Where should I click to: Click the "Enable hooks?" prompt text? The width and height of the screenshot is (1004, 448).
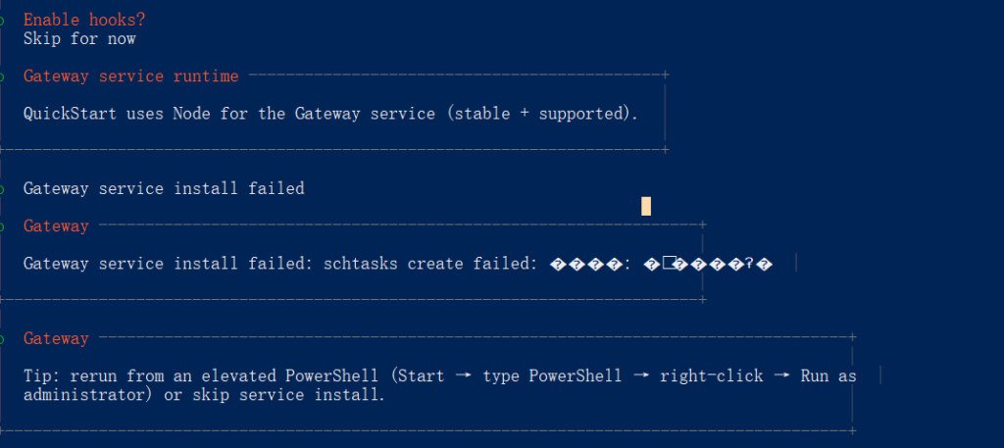pyautogui.click(x=85, y=20)
